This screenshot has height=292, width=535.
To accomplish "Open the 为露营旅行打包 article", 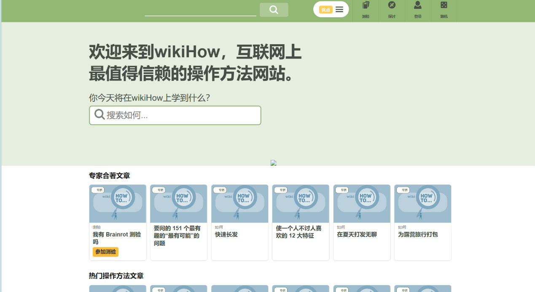I will pyautogui.click(x=418, y=234).
